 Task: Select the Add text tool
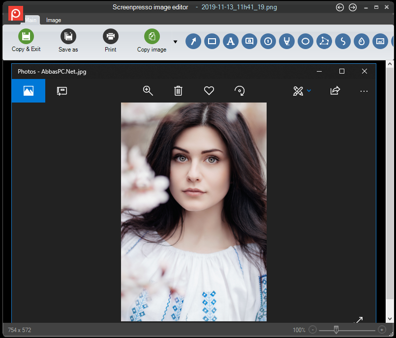(231, 41)
